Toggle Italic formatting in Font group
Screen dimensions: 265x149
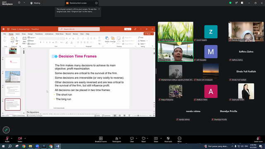click(x=43, y=42)
